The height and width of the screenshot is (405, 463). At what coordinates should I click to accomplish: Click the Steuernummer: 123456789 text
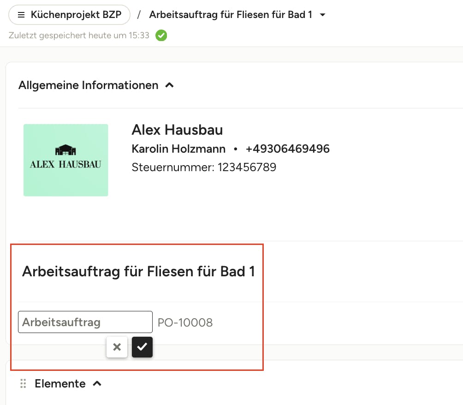coord(204,167)
